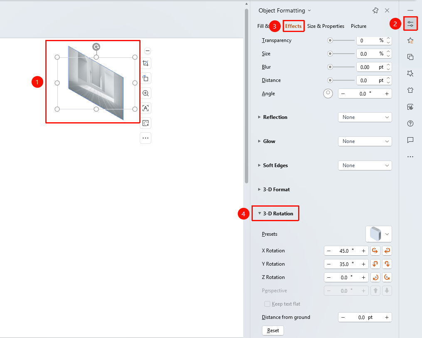Image resolution: width=422 pixels, height=338 pixels.
Task: Open the Reflection dropdown
Action: (x=365, y=117)
